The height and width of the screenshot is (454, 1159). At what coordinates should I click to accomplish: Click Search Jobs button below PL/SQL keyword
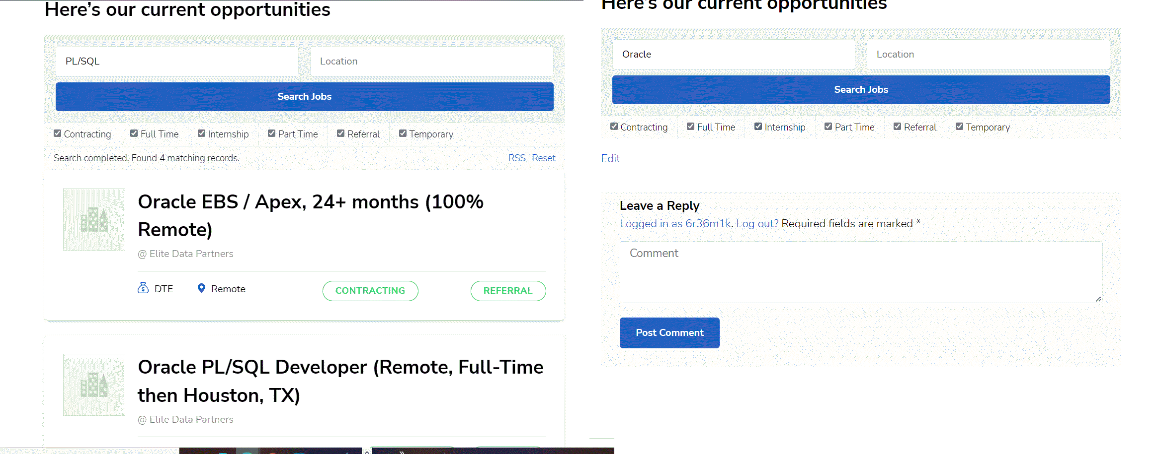(x=305, y=97)
